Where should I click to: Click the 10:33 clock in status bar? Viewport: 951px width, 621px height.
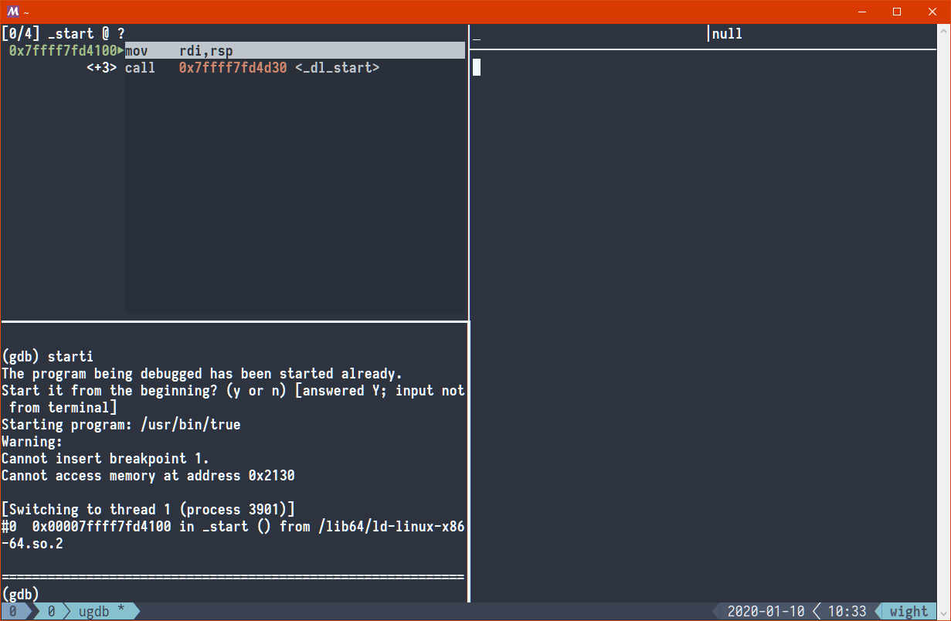tap(847, 612)
